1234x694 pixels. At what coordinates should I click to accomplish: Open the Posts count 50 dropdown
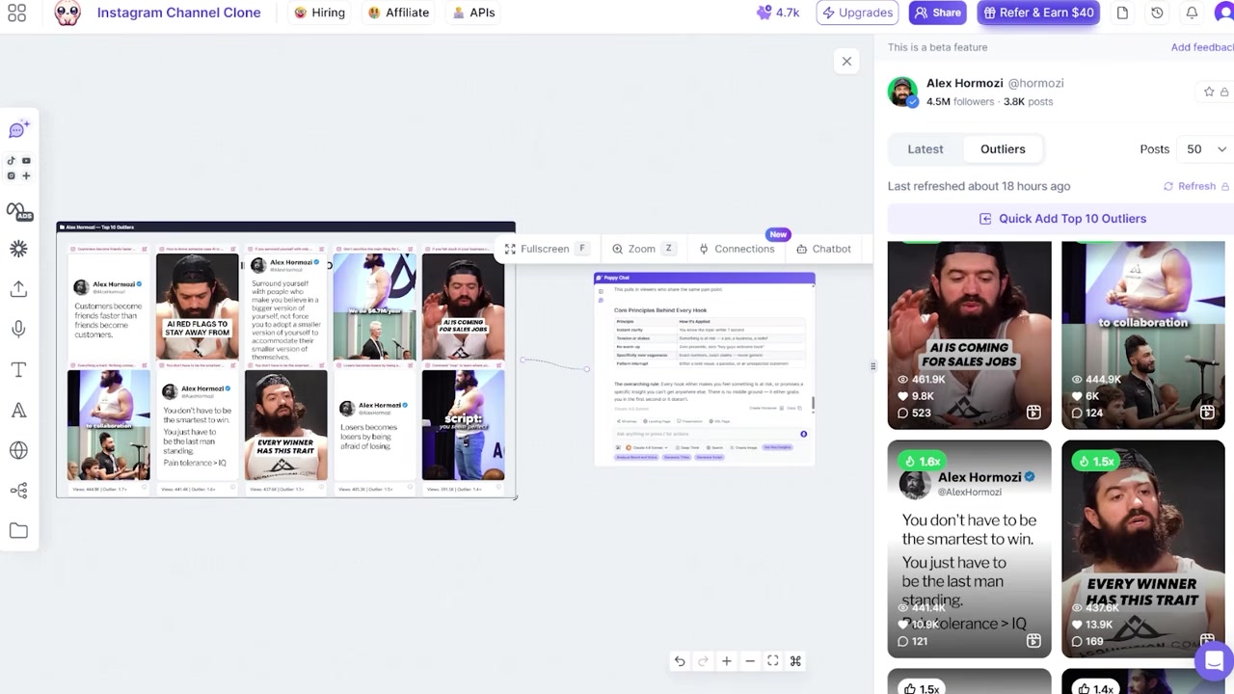[x=1206, y=149]
